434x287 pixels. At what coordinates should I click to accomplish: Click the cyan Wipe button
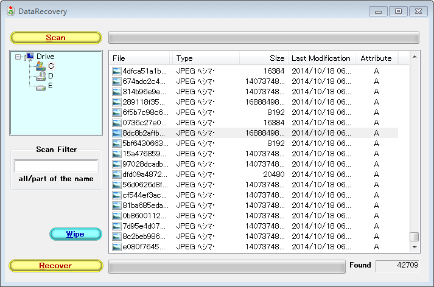coord(75,234)
